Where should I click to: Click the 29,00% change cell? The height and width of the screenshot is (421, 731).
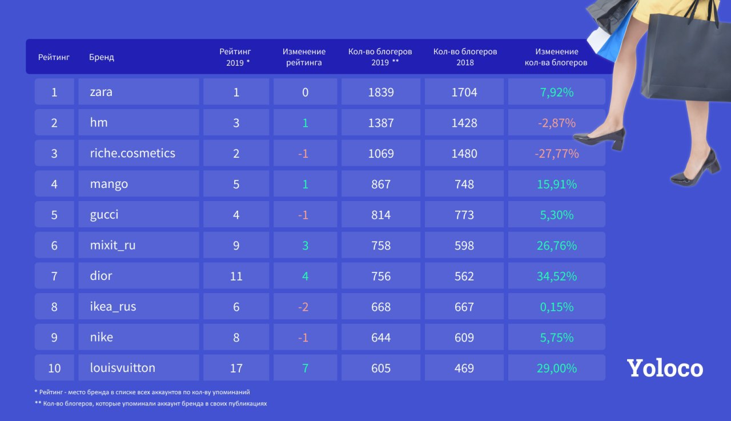(x=557, y=368)
